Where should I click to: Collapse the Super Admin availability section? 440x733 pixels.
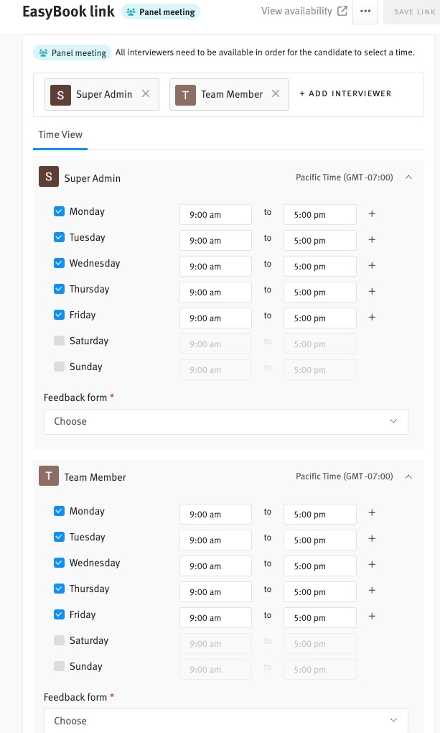(408, 178)
